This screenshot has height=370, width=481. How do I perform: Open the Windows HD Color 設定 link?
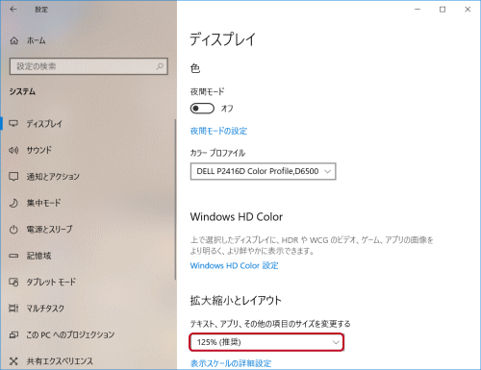pyautogui.click(x=234, y=266)
